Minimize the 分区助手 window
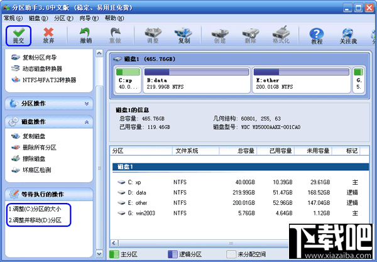Image resolution: width=377 pixels, height=262 pixels. tap(347, 8)
